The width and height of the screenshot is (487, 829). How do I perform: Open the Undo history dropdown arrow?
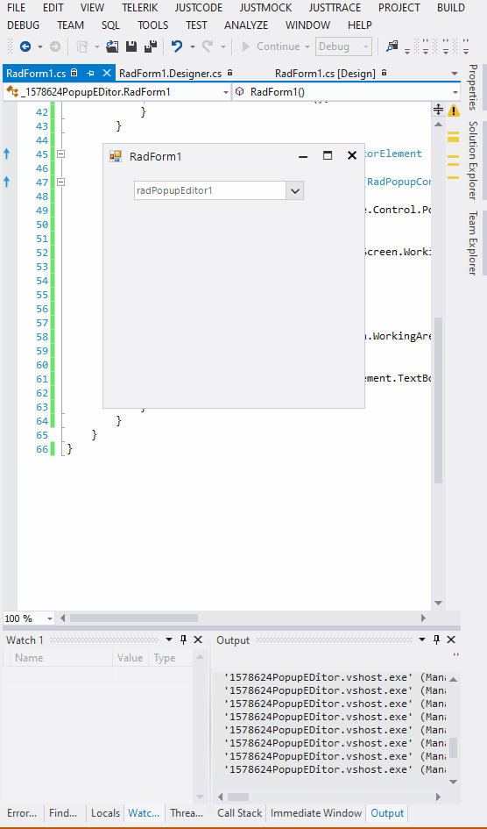pyautogui.click(x=192, y=47)
